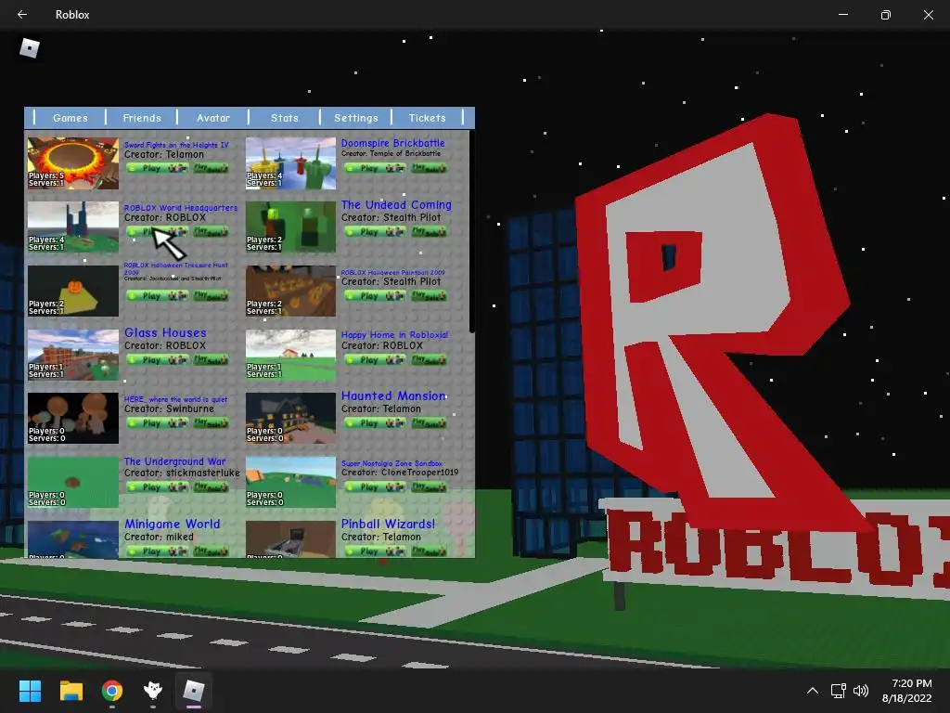Play Solo Doomspire Brickbattle

coord(429,168)
